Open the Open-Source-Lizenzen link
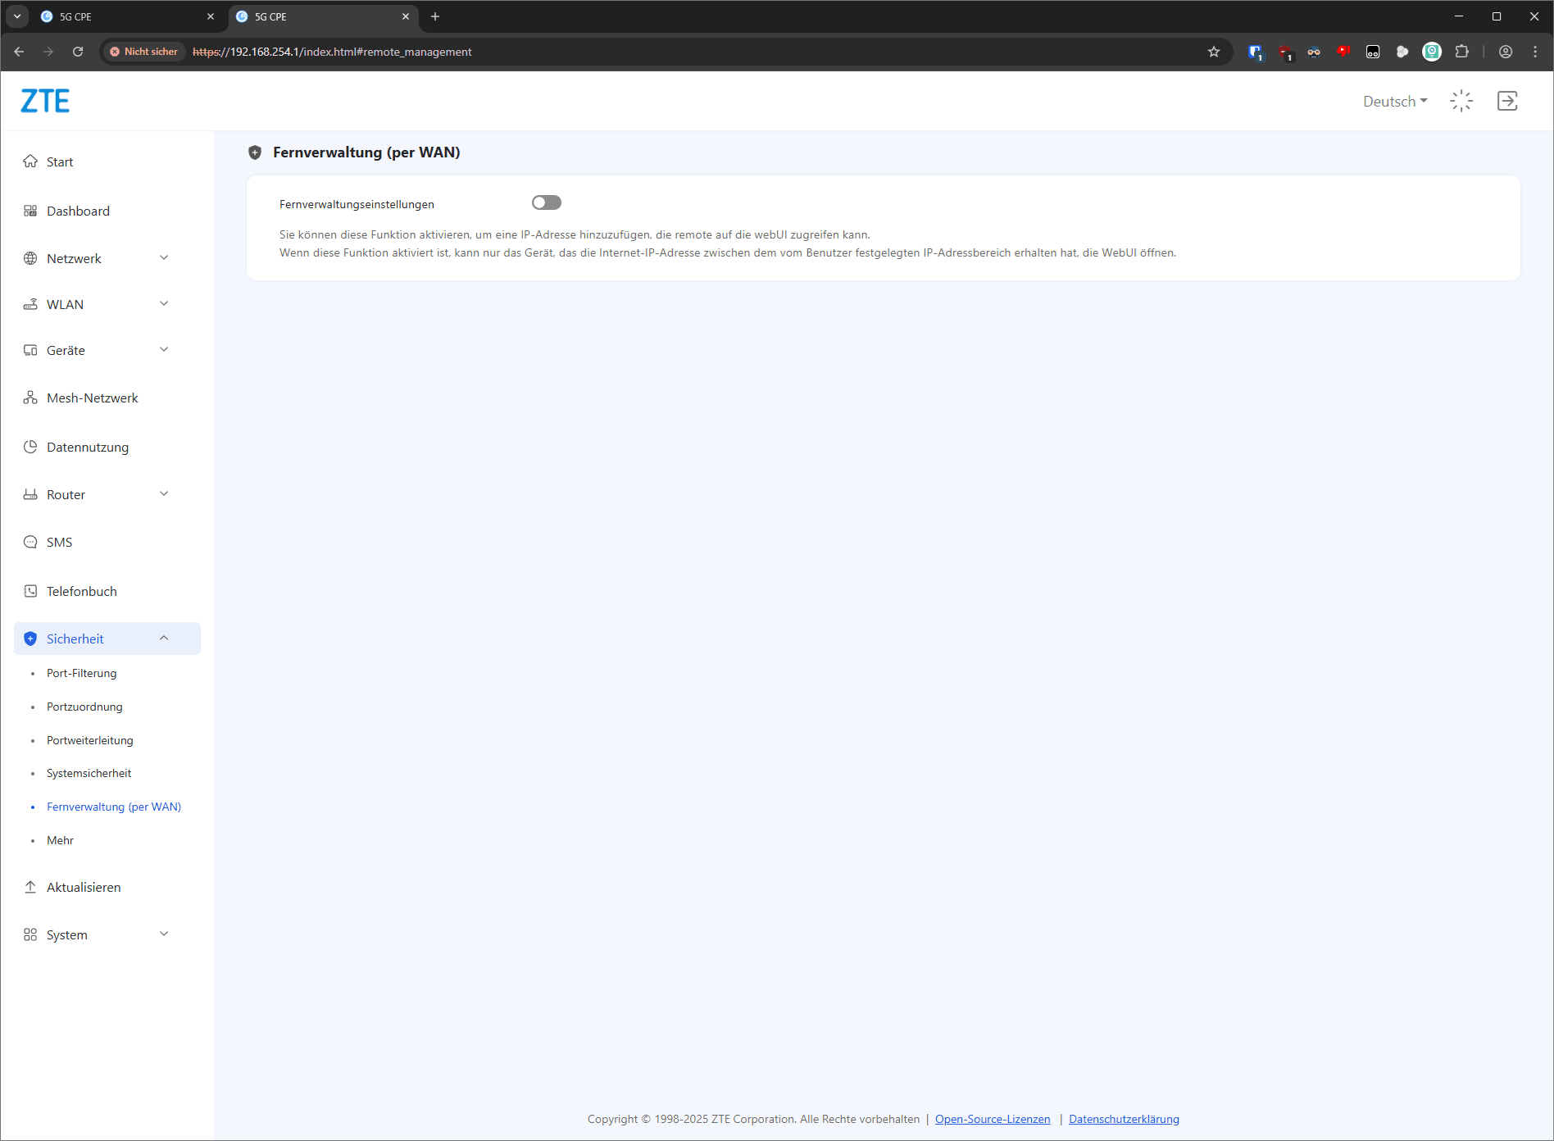The height and width of the screenshot is (1141, 1554). 992,1119
